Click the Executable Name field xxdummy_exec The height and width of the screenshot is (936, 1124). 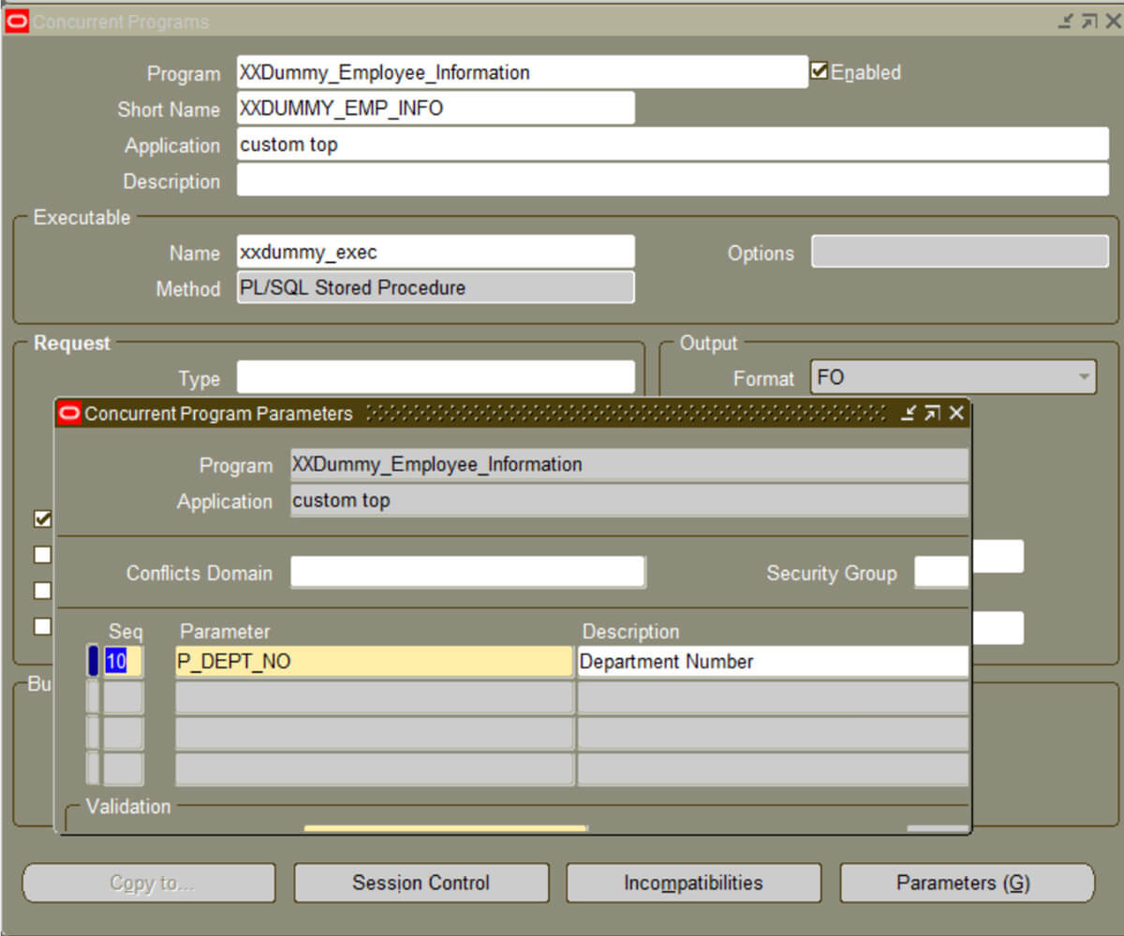pyautogui.click(x=435, y=253)
